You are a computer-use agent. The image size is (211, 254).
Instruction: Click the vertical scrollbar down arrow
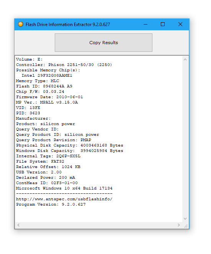click(185, 219)
